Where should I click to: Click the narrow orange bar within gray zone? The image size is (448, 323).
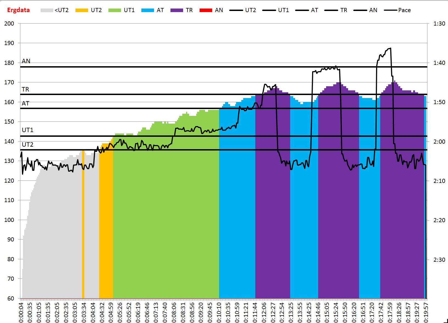tap(83, 225)
